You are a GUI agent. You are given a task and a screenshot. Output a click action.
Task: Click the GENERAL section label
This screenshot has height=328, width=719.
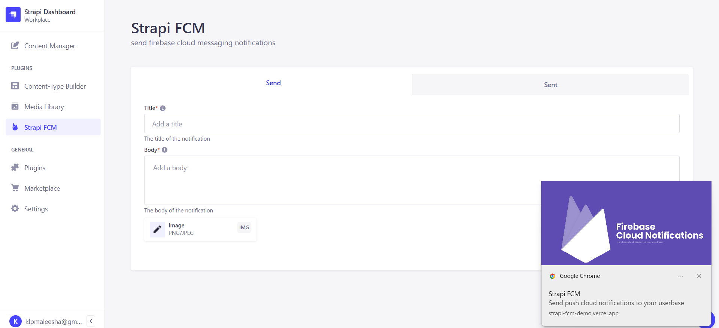(x=22, y=150)
